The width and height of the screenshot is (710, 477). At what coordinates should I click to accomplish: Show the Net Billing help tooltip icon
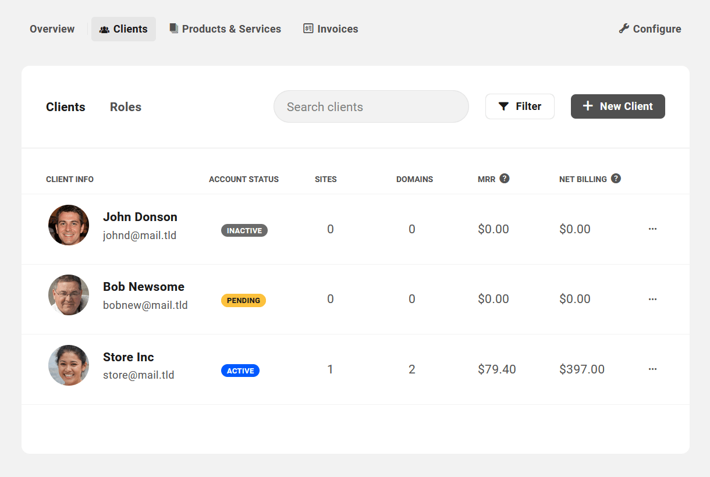(616, 178)
